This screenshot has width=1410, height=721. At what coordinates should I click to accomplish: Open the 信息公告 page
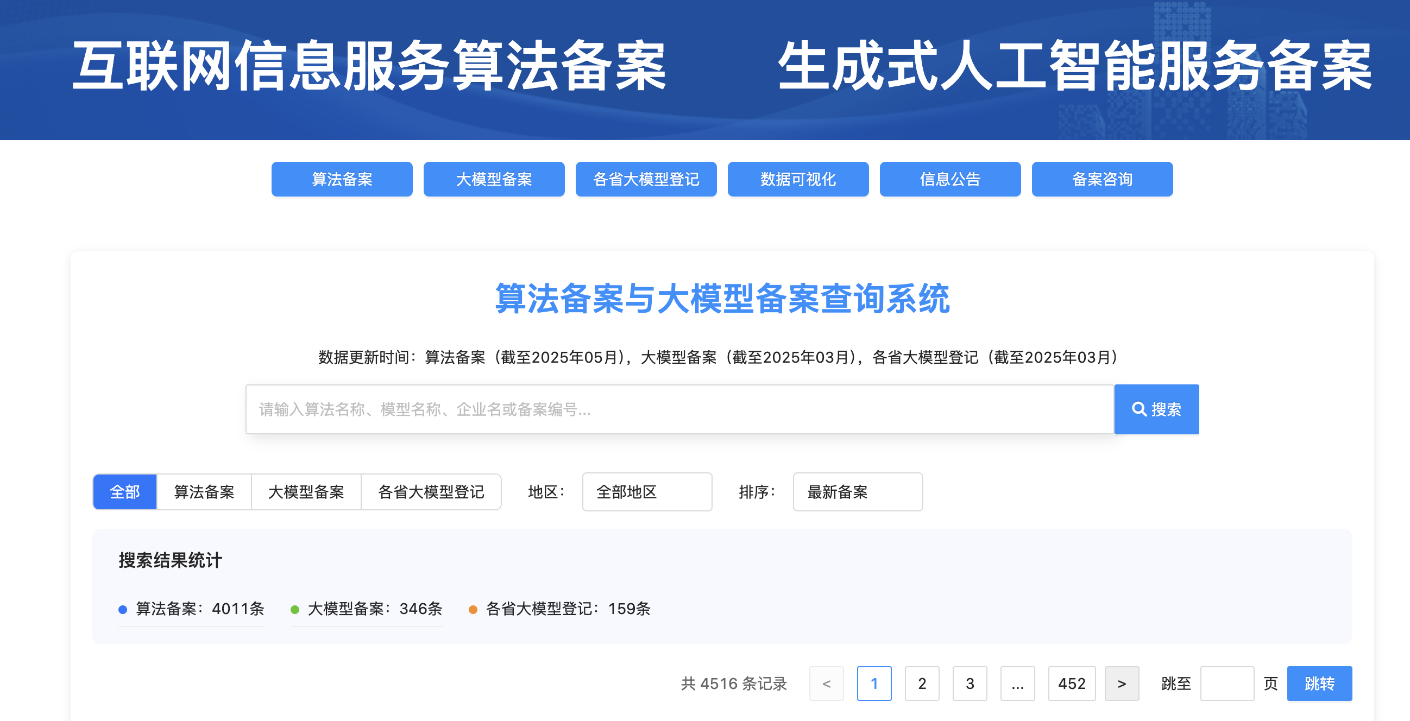(949, 179)
